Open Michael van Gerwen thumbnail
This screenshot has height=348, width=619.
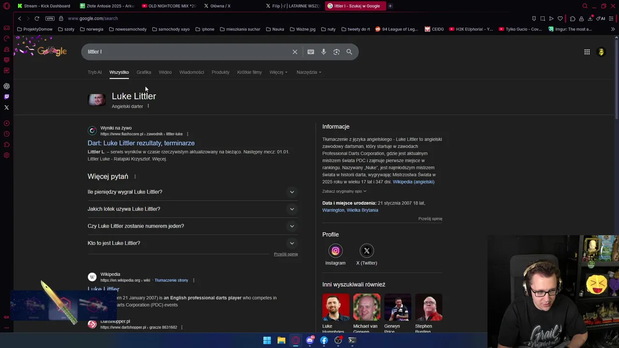click(367, 314)
